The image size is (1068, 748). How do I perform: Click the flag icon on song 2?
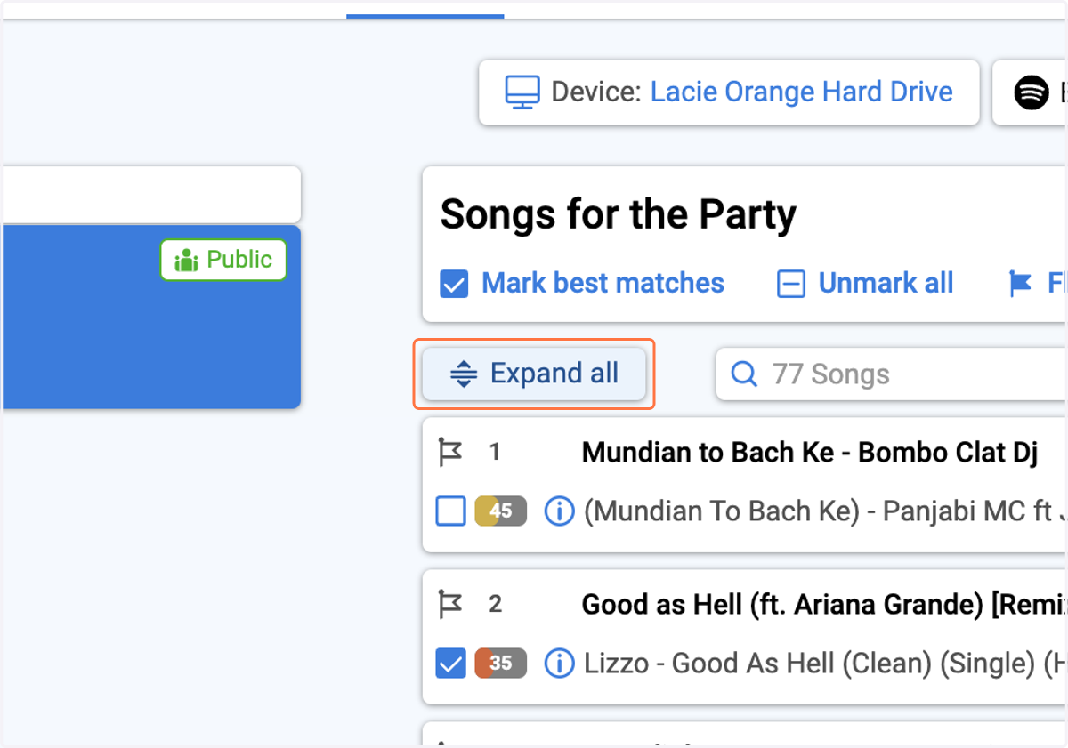(451, 605)
